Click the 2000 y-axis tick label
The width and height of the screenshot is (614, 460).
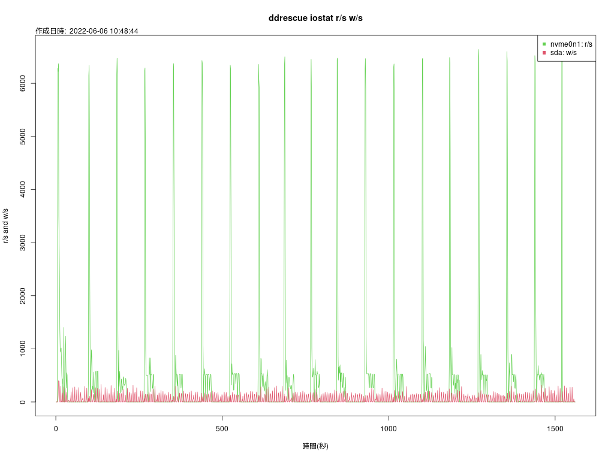coord(23,296)
